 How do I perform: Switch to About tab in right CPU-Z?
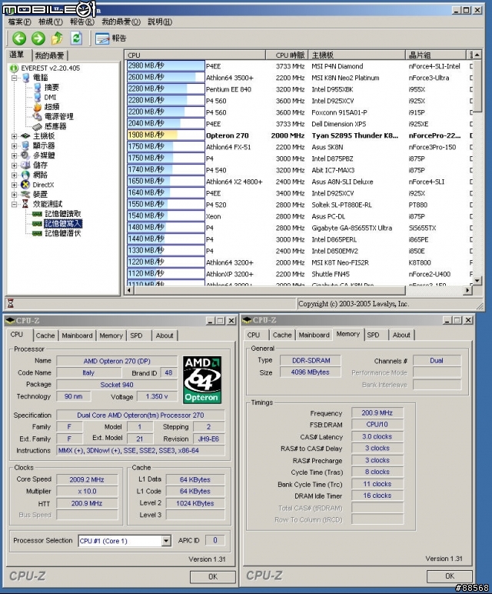[401, 335]
